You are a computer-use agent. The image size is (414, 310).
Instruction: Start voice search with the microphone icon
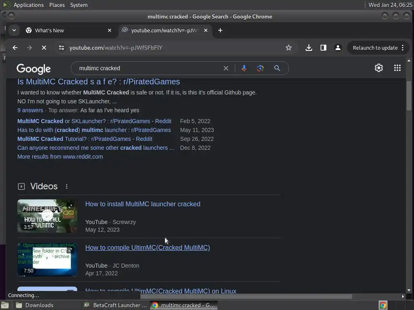244,68
